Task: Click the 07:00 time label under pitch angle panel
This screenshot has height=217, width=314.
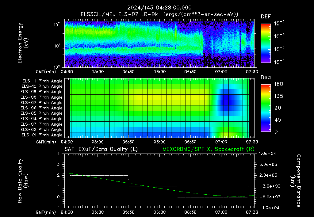Action: 221,142
